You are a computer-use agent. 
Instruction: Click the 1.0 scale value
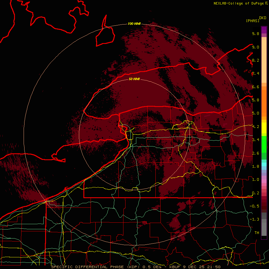(x=256, y=180)
